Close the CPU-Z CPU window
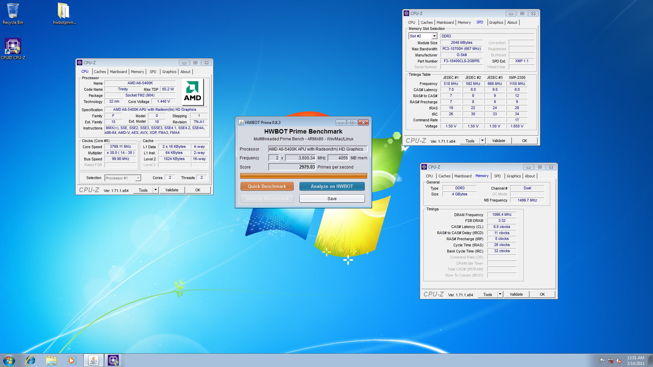Viewport: 653px width, 367px height. tap(206, 63)
